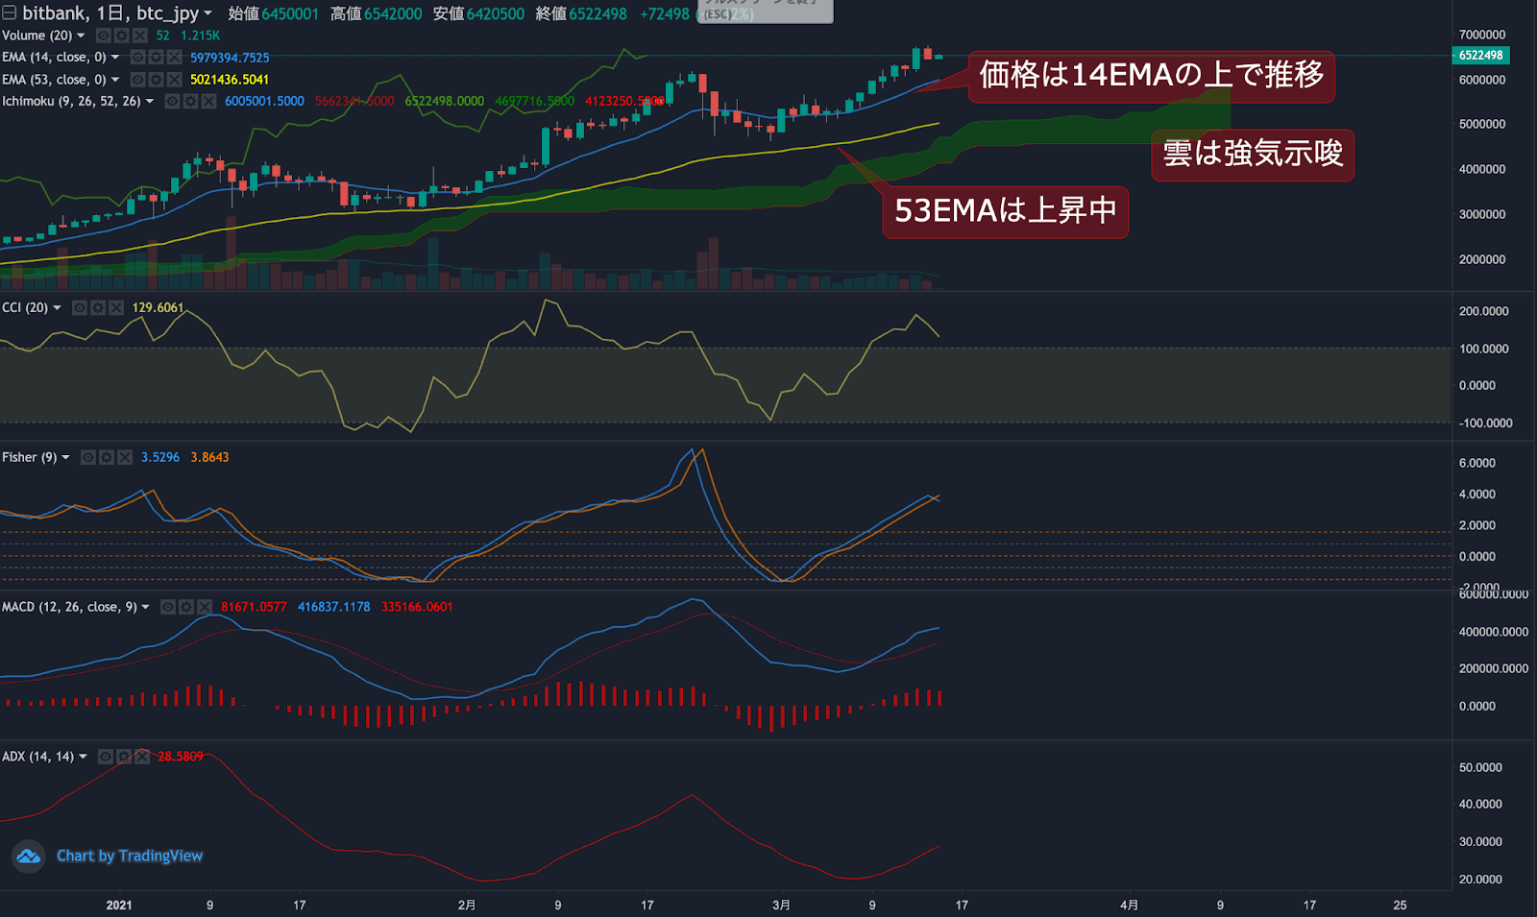1537x917 pixels.
Task: Open the Ichimoku settings gear
Action: (x=191, y=101)
